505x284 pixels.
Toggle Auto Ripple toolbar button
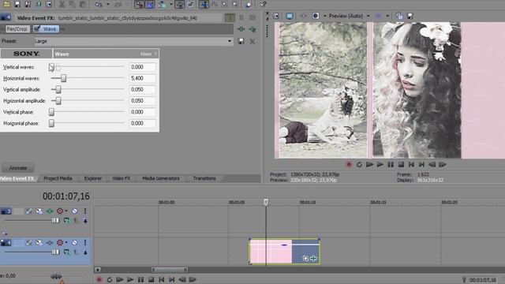pyautogui.click(x=162, y=4)
